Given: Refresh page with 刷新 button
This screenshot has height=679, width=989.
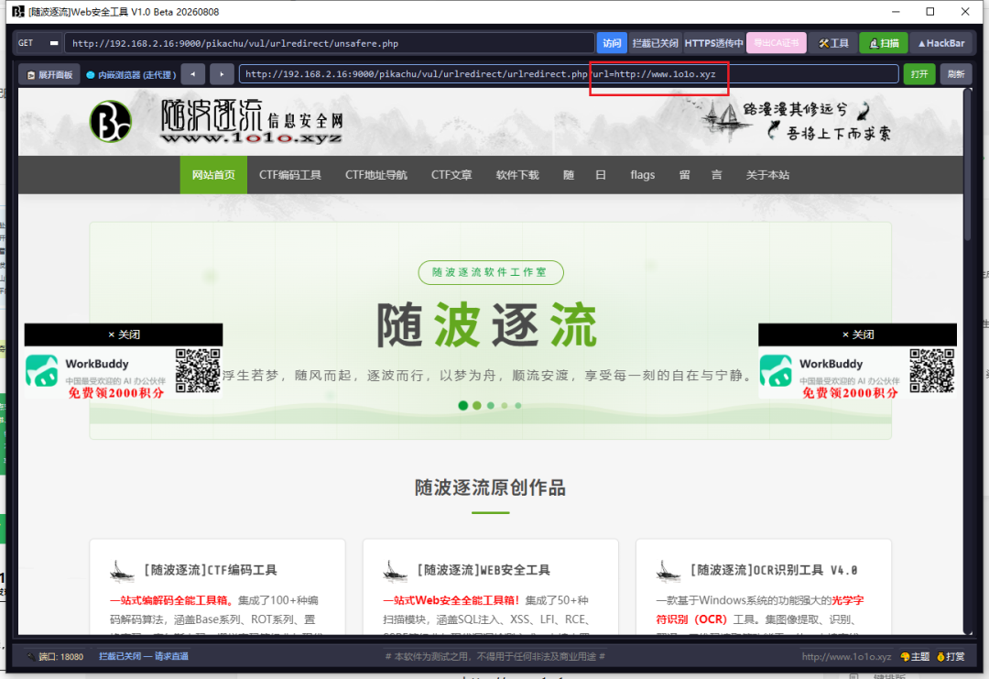Looking at the screenshot, I should [955, 74].
